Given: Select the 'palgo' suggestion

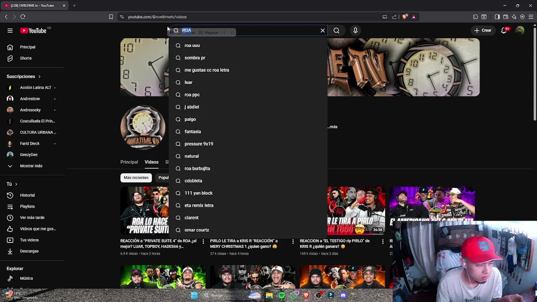Looking at the screenshot, I should pyautogui.click(x=248, y=119).
